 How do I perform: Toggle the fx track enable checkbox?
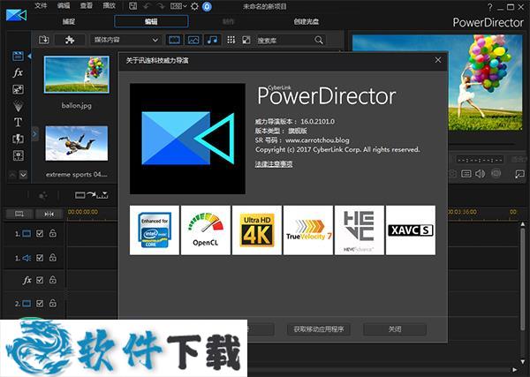[x=40, y=280]
